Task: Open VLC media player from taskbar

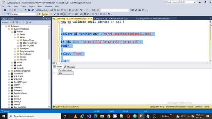Action: (76, 116)
